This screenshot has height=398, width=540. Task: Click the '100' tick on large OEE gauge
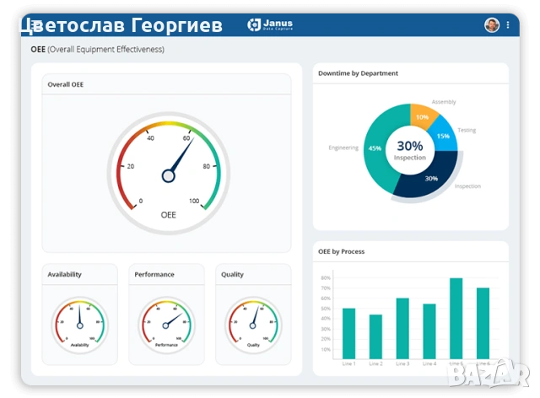(x=194, y=201)
